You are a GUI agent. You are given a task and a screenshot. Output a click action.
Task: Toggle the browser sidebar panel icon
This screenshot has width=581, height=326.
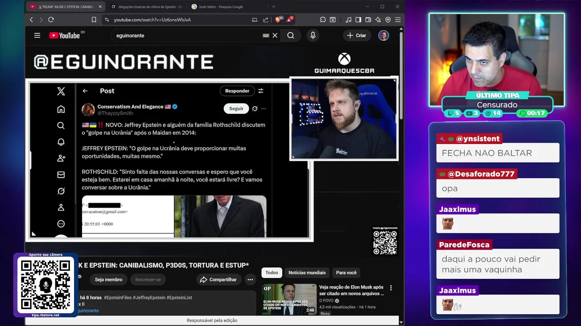[358, 19]
